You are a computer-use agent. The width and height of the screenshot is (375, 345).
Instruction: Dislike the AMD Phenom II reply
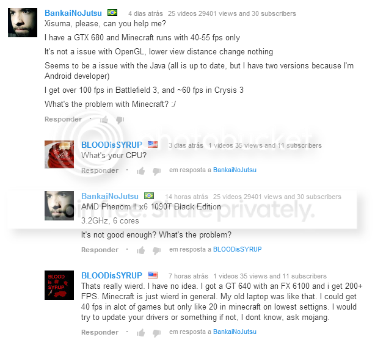pyautogui.click(x=156, y=250)
